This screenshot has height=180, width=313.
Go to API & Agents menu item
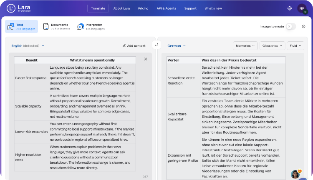point(166,8)
